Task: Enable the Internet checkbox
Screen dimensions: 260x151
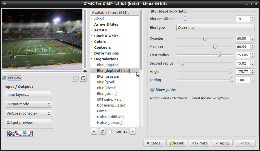Action: click(110, 131)
